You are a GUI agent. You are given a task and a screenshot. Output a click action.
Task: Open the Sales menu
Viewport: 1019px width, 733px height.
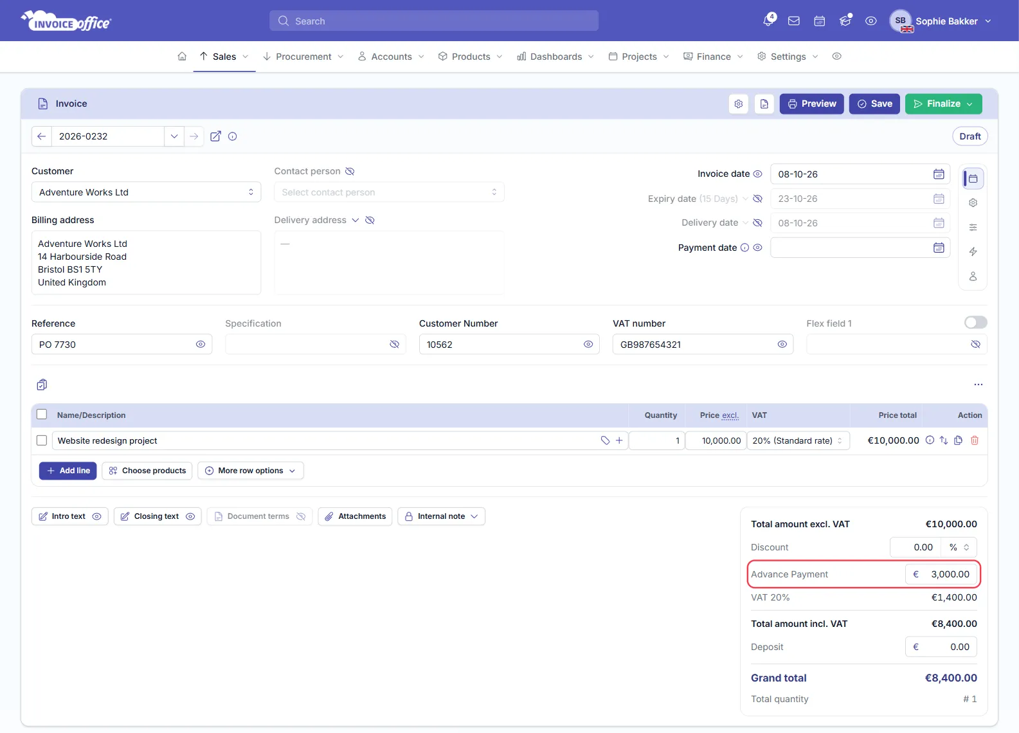pyautogui.click(x=224, y=57)
